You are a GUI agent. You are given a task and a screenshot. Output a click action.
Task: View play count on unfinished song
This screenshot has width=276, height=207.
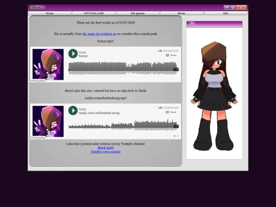click(x=176, y=136)
